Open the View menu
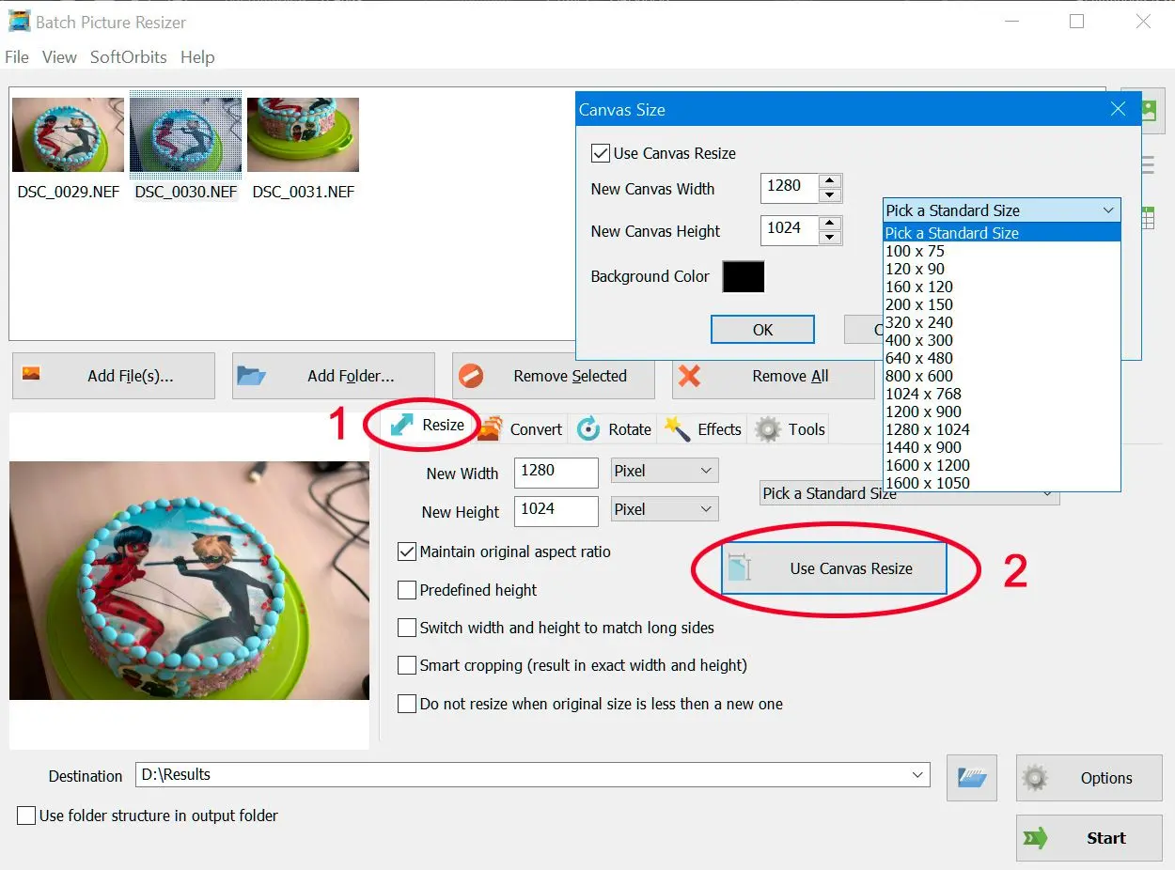The image size is (1175, 870). pos(59,57)
